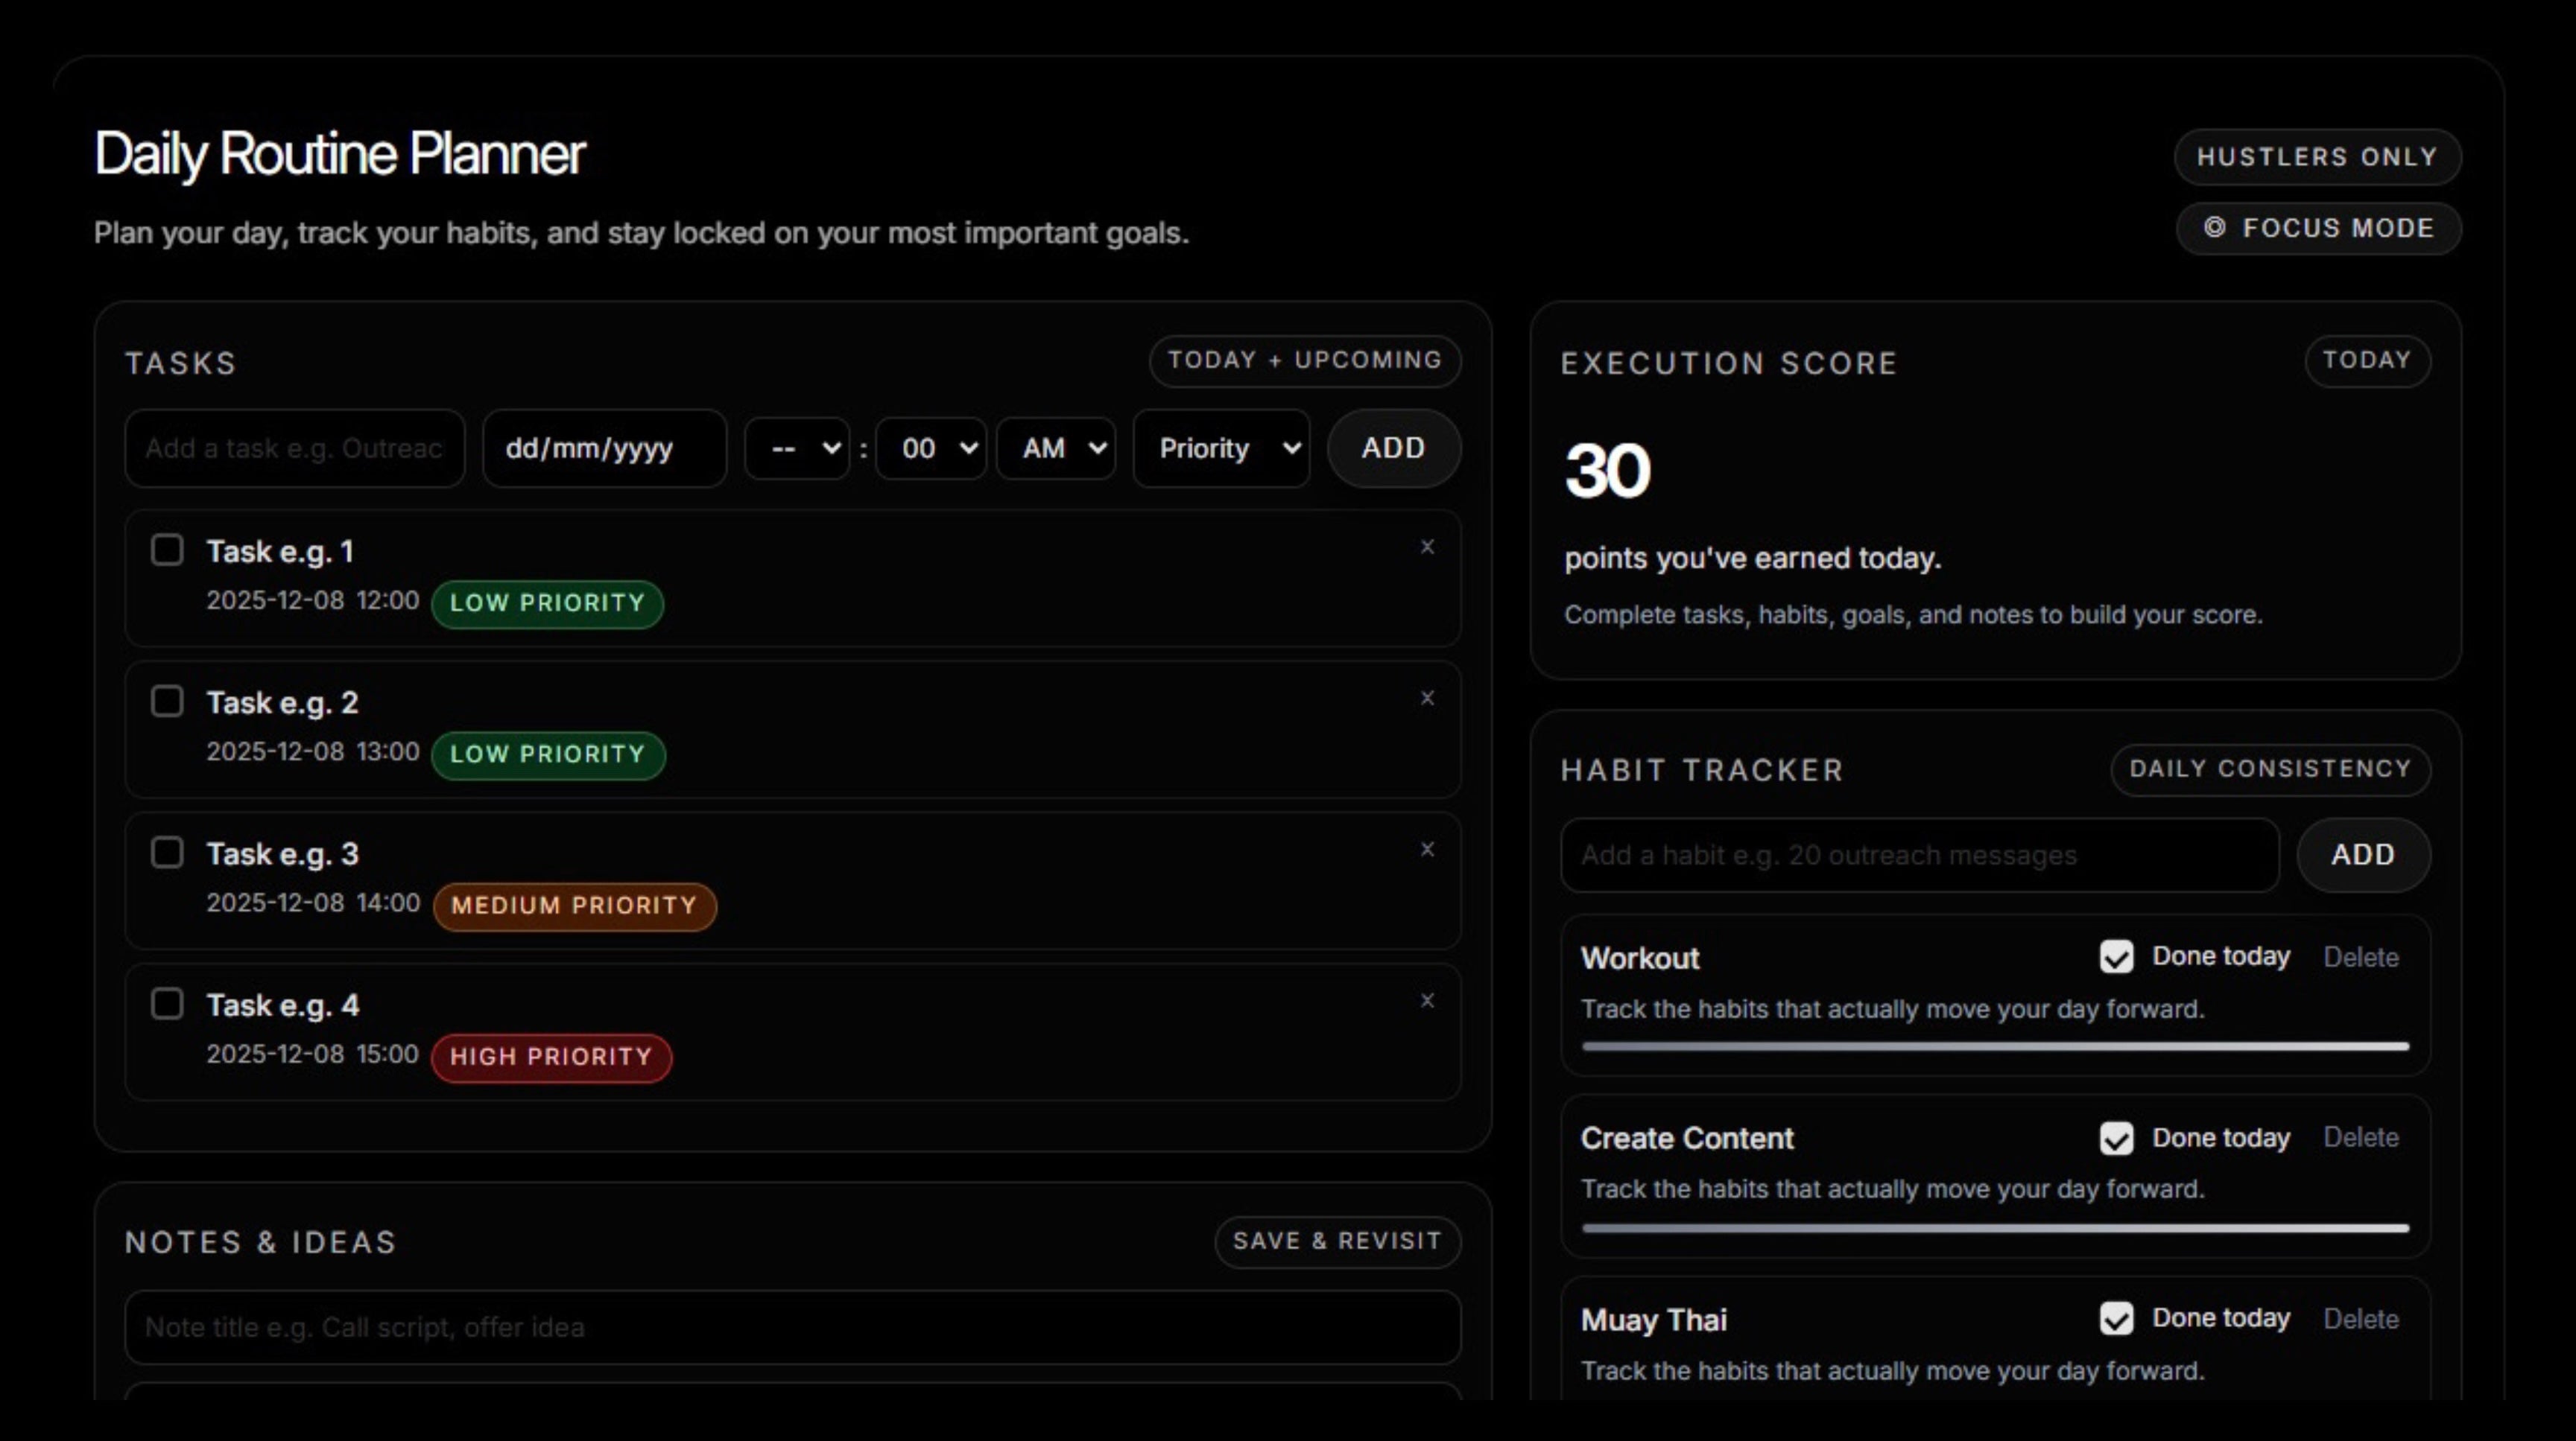Enable Focus Mode with the target icon button

2318,228
